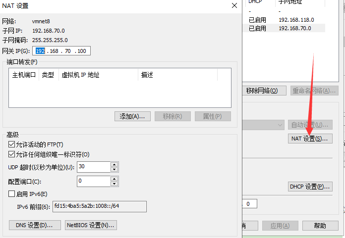Click the IPv6 前缀 input field
Image resolution: width=345 pixels, height=238 pixels.
(100, 206)
